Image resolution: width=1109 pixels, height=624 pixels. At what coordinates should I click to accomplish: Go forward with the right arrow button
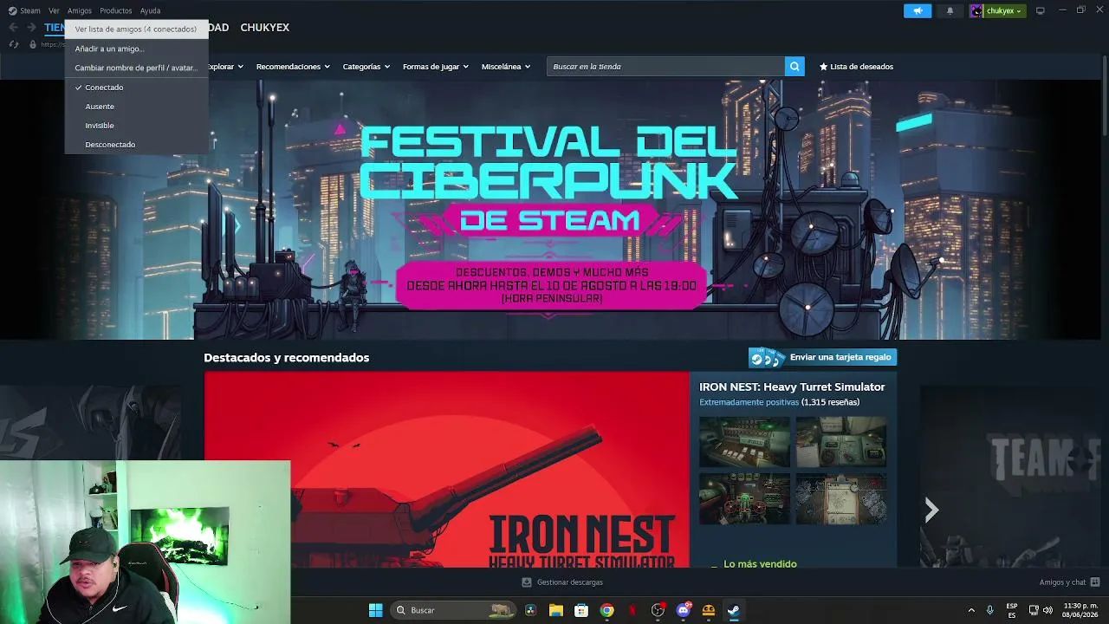31,28
